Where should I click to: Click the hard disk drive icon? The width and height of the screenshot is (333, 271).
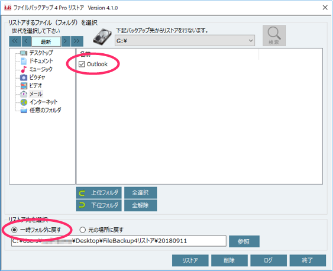point(102,36)
